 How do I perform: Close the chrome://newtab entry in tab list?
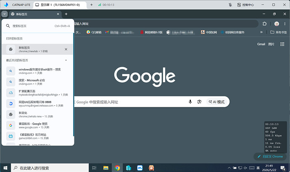(x=66, y=49)
